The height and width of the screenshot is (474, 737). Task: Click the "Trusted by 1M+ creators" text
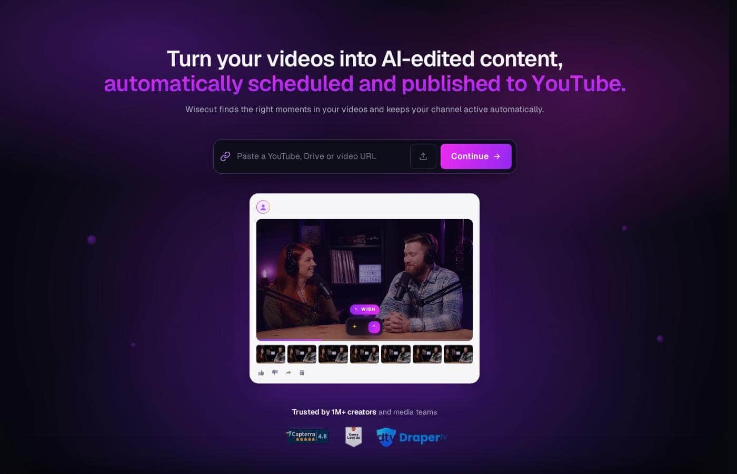[x=334, y=412]
